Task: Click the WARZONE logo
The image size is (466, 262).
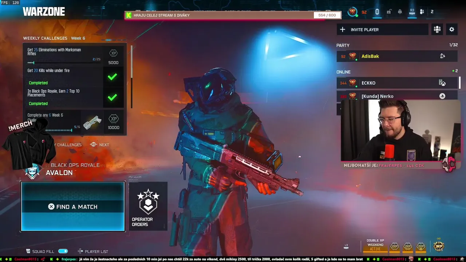Action: [x=44, y=12]
